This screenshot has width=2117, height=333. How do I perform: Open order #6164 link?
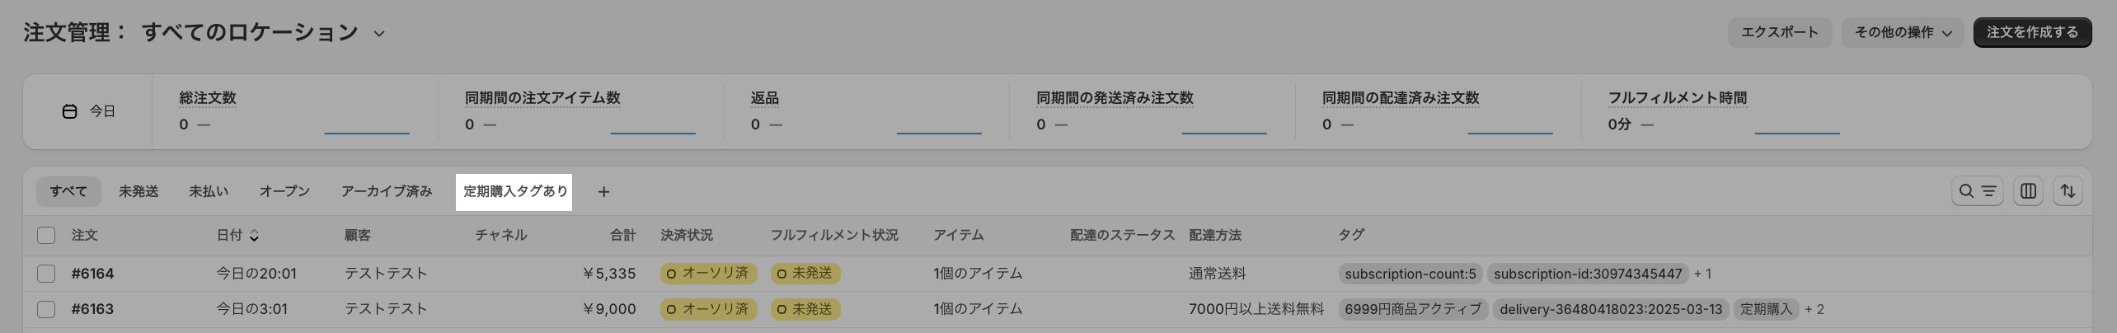[92, 274]
